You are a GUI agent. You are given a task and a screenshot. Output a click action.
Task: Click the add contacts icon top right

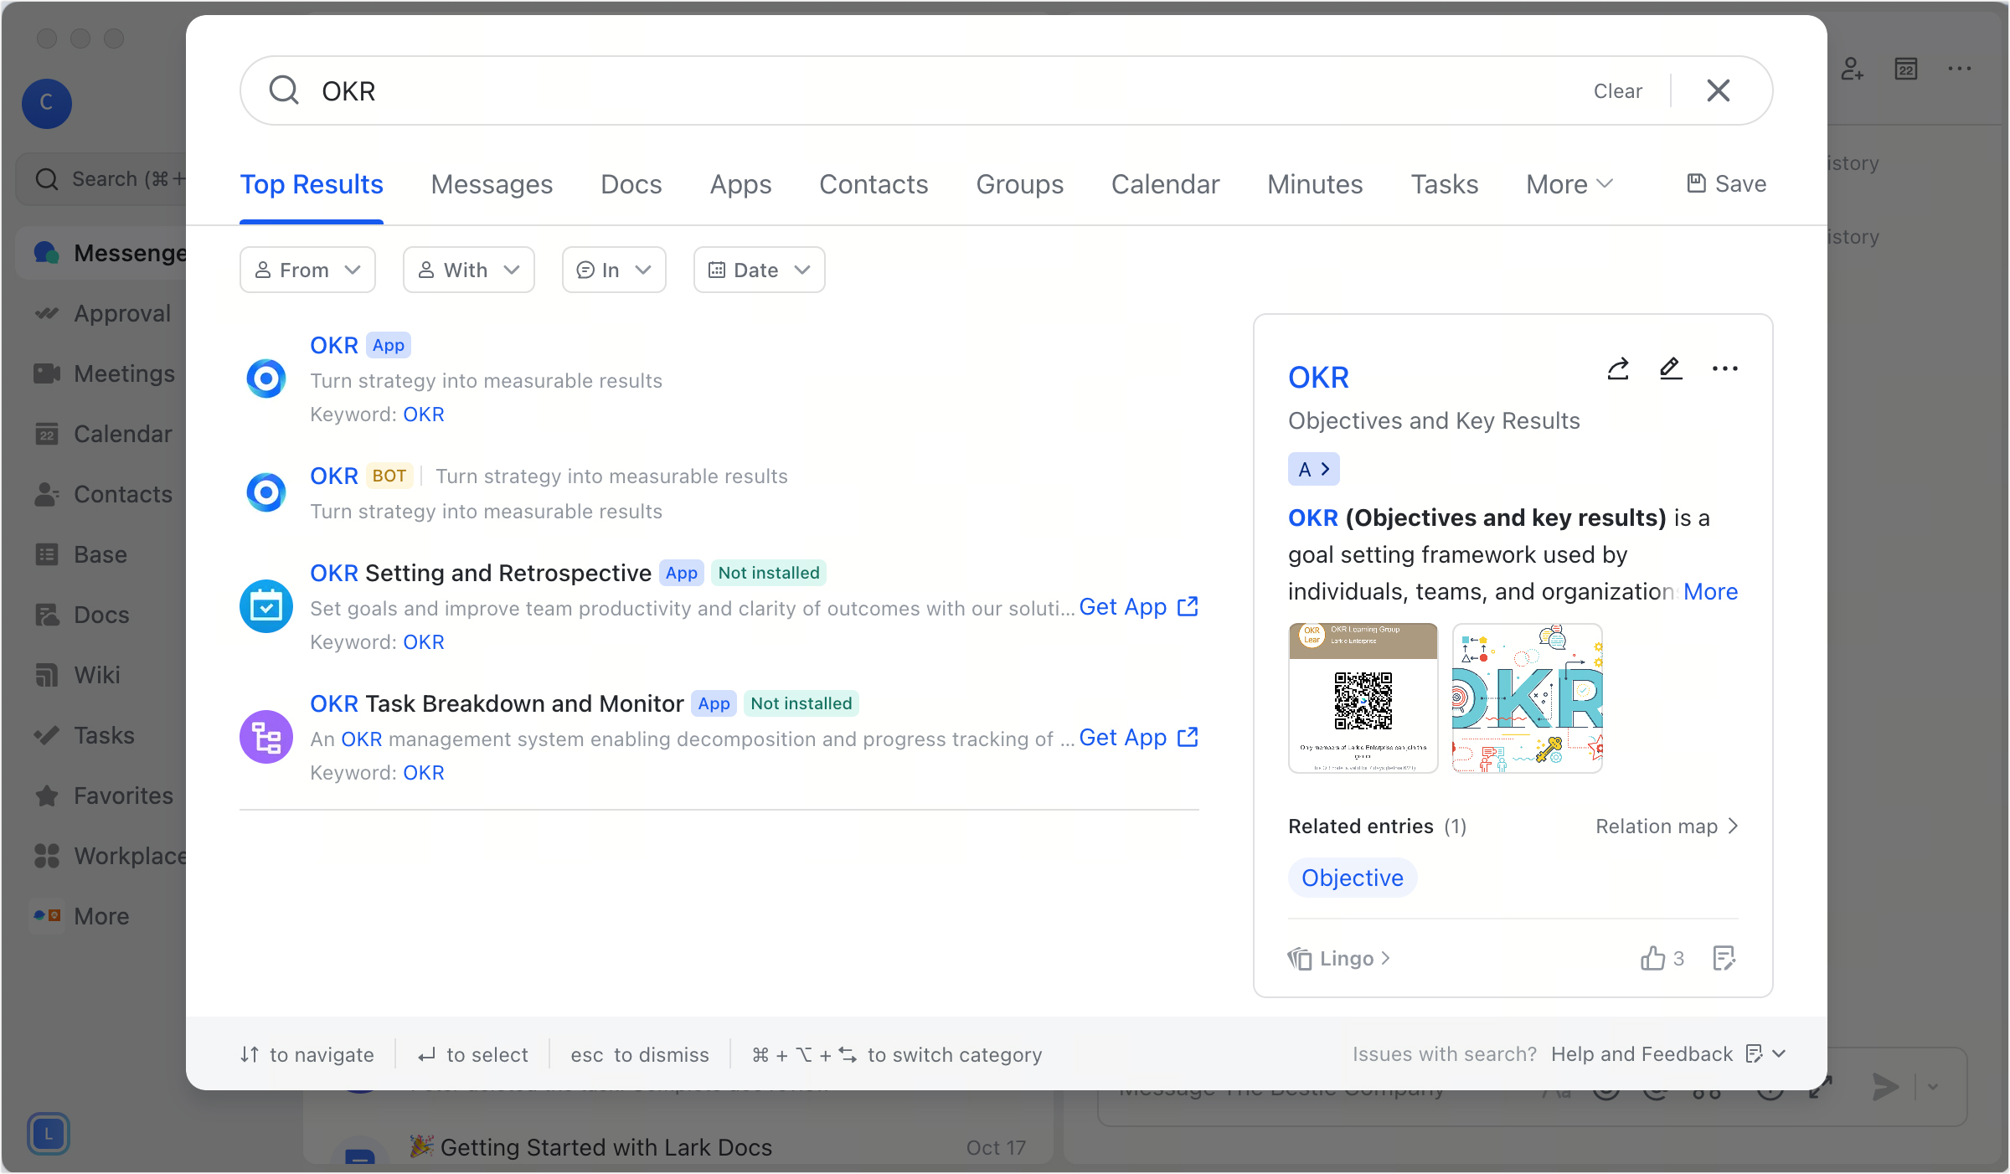(1853, 70)
